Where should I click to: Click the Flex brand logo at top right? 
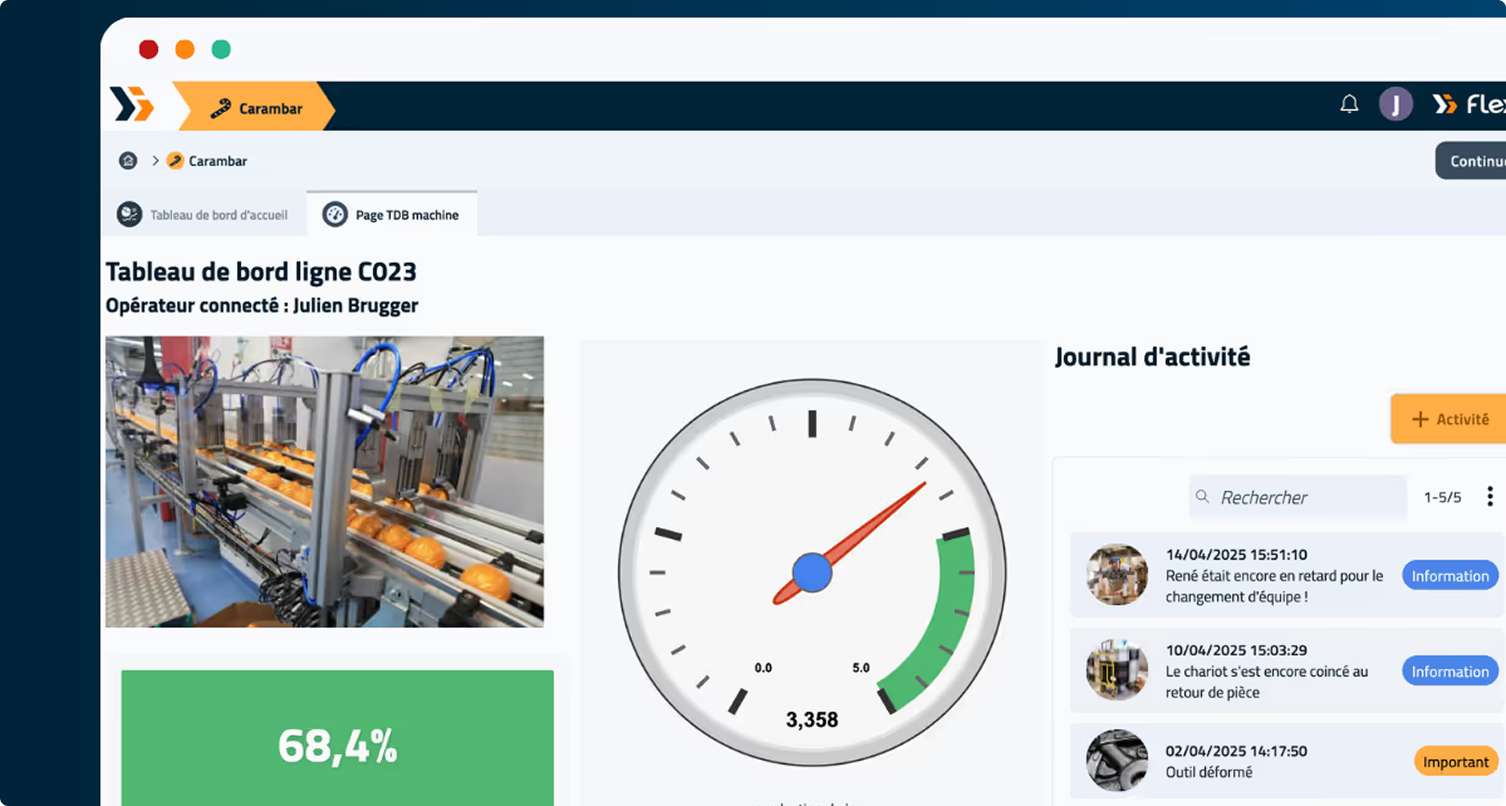[x=1469, y=105]
